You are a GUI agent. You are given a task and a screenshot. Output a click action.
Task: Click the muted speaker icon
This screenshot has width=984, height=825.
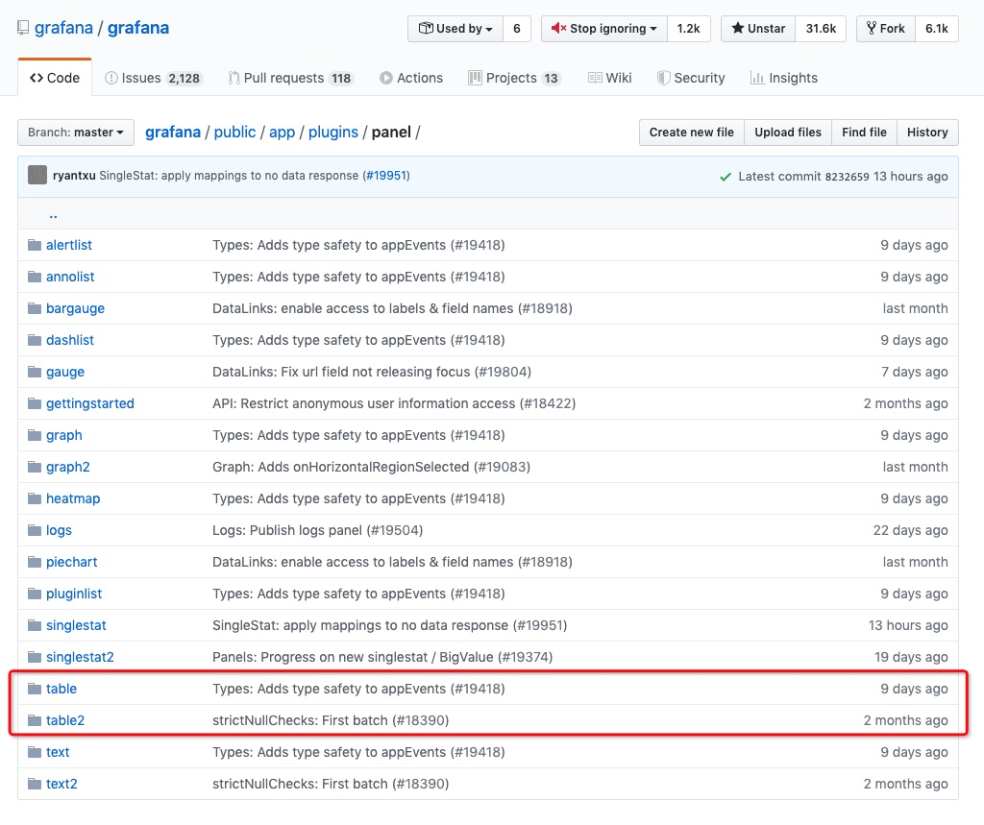pos(558,28)
